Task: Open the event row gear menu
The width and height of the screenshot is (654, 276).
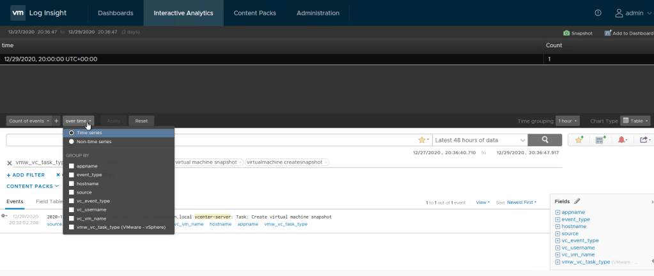Action: [5, 217]
